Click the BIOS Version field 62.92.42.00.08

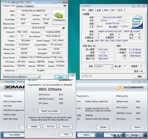click(x=38, y=28)
